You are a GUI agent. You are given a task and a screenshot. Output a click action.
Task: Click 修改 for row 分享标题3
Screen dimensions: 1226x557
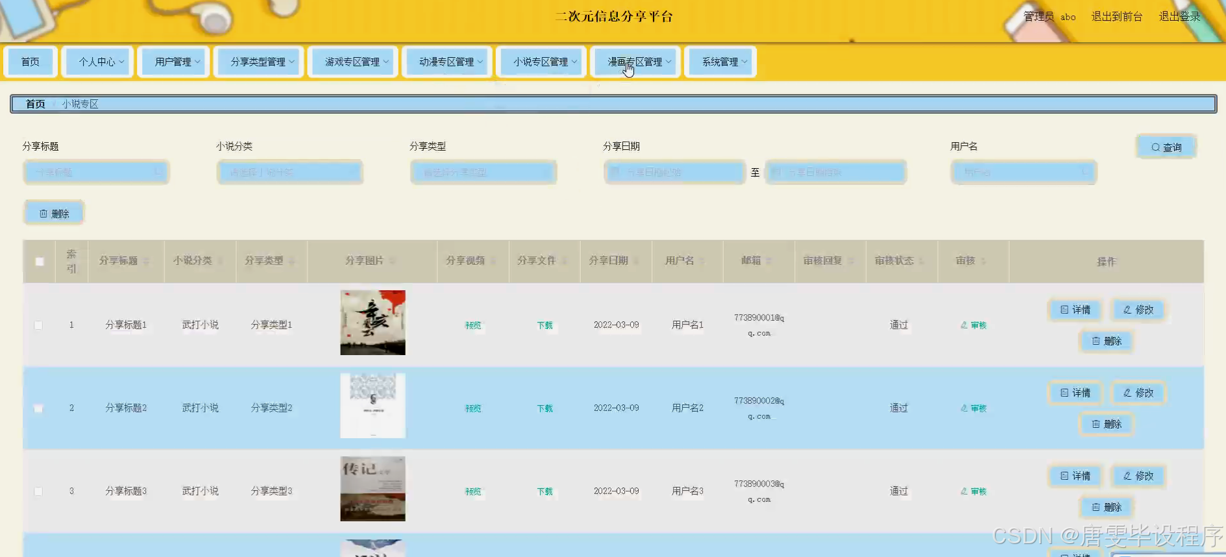tap(1138, 476)
